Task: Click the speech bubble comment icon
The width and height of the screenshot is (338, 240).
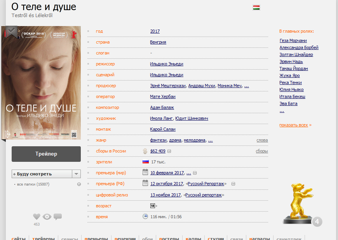Action: [57, 217]
